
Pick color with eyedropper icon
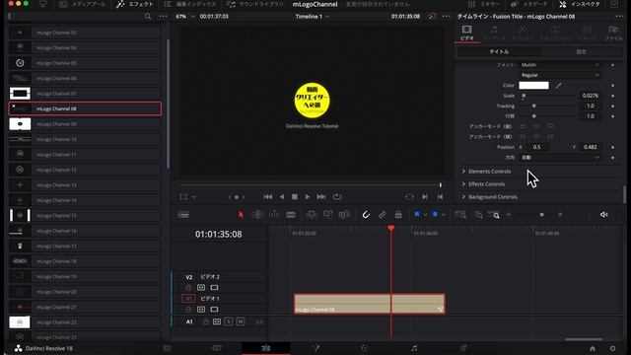click(559, 86)
